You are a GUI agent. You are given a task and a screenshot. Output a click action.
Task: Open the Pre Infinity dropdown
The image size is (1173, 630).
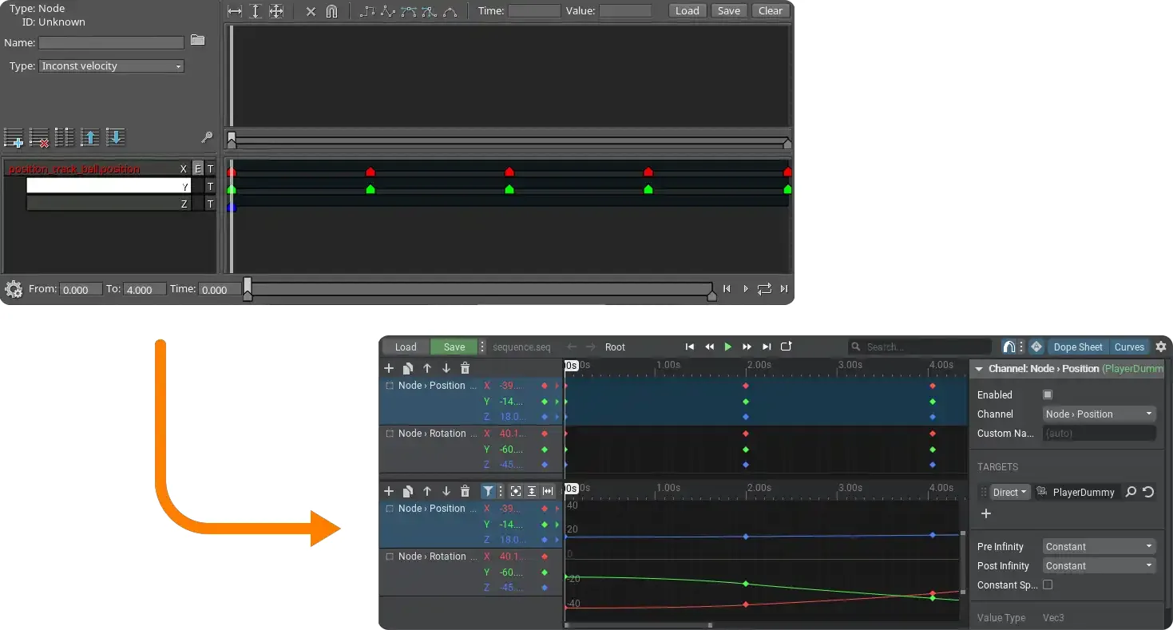(1100, 546)
